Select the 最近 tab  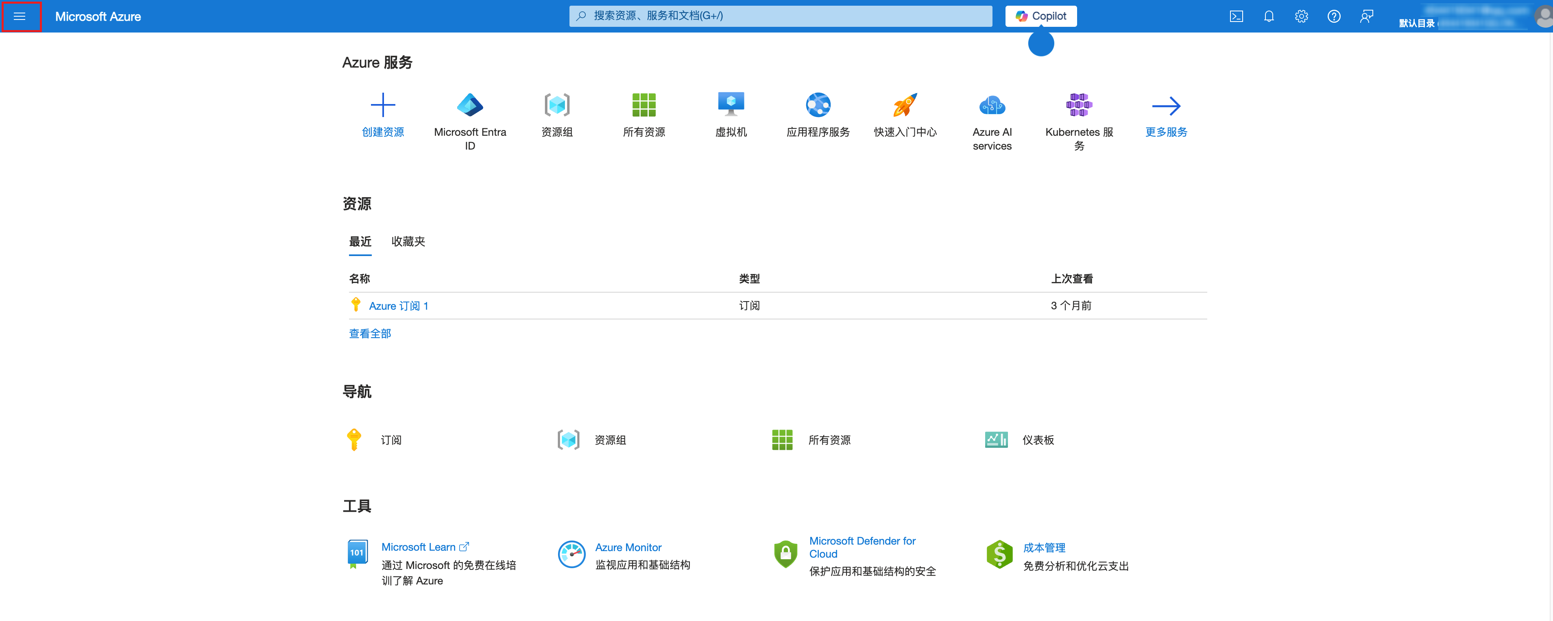(360, 241)
